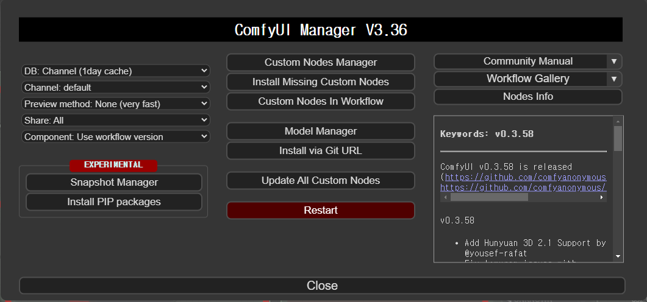Open the Snapshot Manager

click(114, 182)
